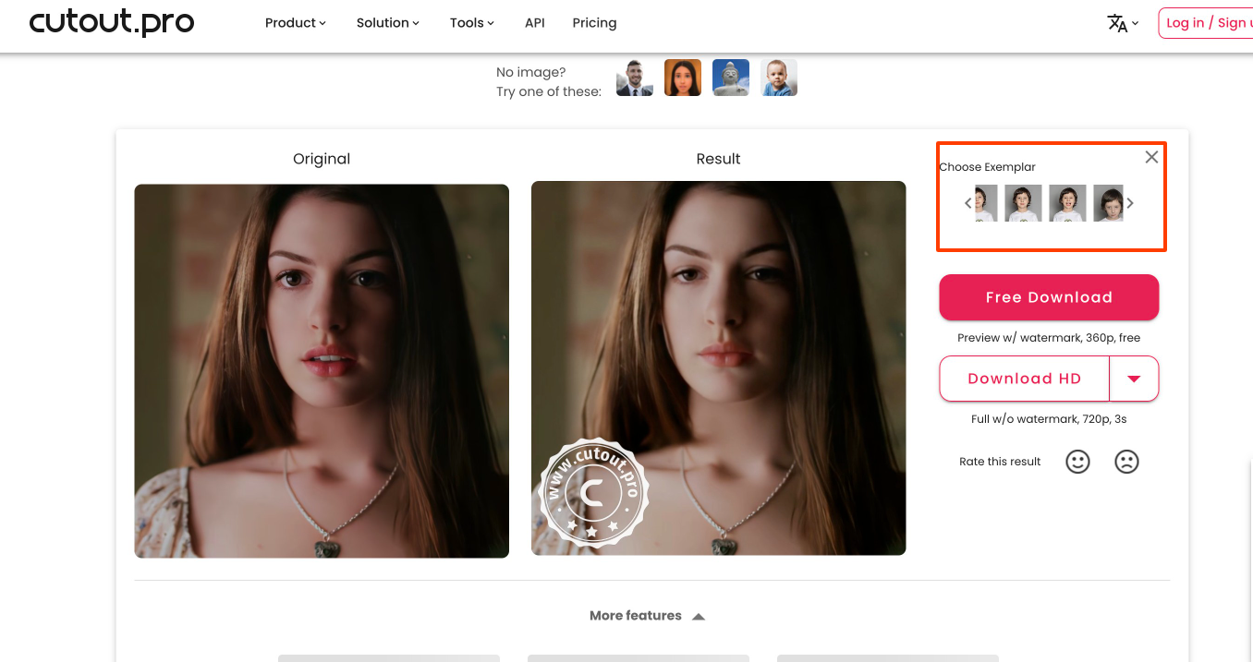The height and width of the screenshot is (662, 1253).
Task: Click the "Rate this result" label
Action: click(x=1000, y=462)
